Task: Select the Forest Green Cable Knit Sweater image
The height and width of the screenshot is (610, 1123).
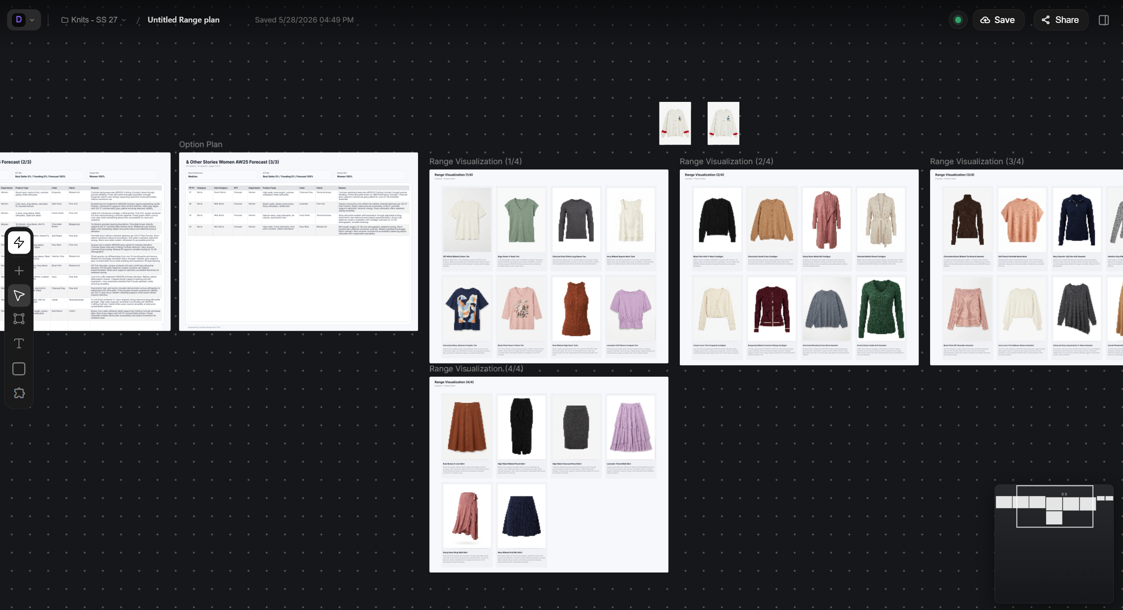Action: pyautogui.click(x=881, y=309)
